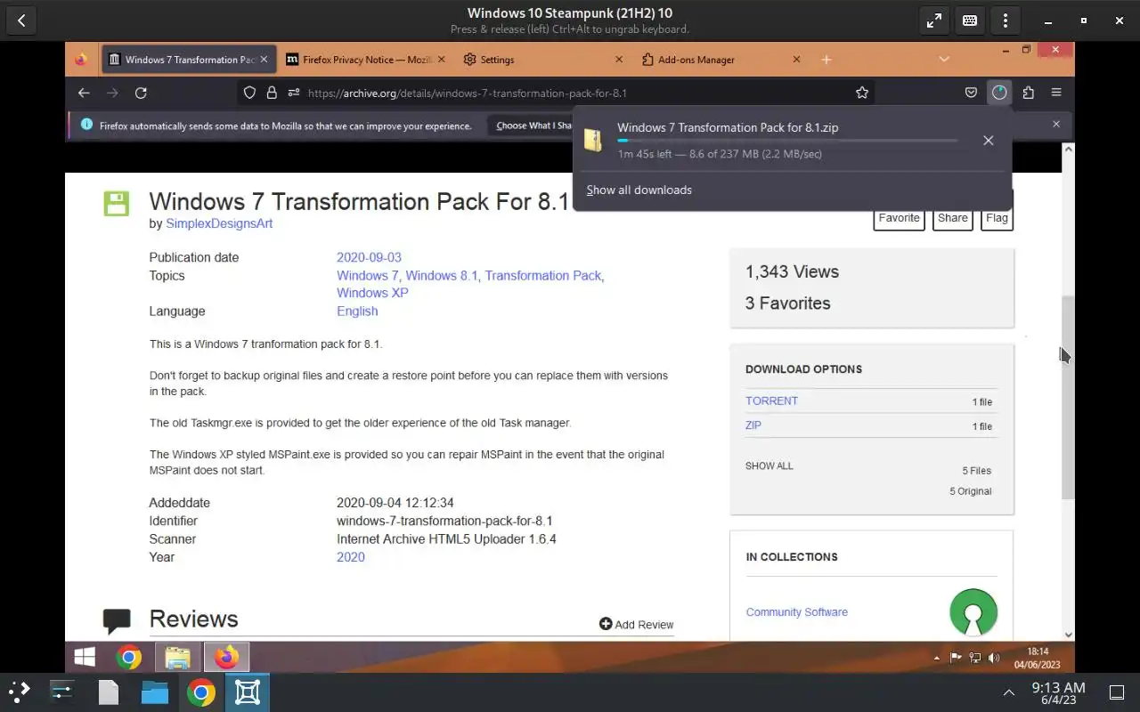Click Add Review
1140x712 pixels.
click(x=637, y=625)
